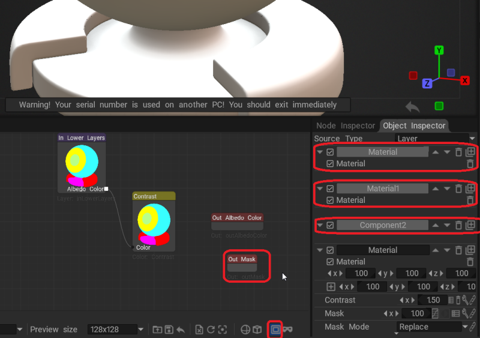Image resolution: width=480 pixels, height=338 pixels.
Task: Click the delete file icon with an X
Action: (x=199, y=330)
